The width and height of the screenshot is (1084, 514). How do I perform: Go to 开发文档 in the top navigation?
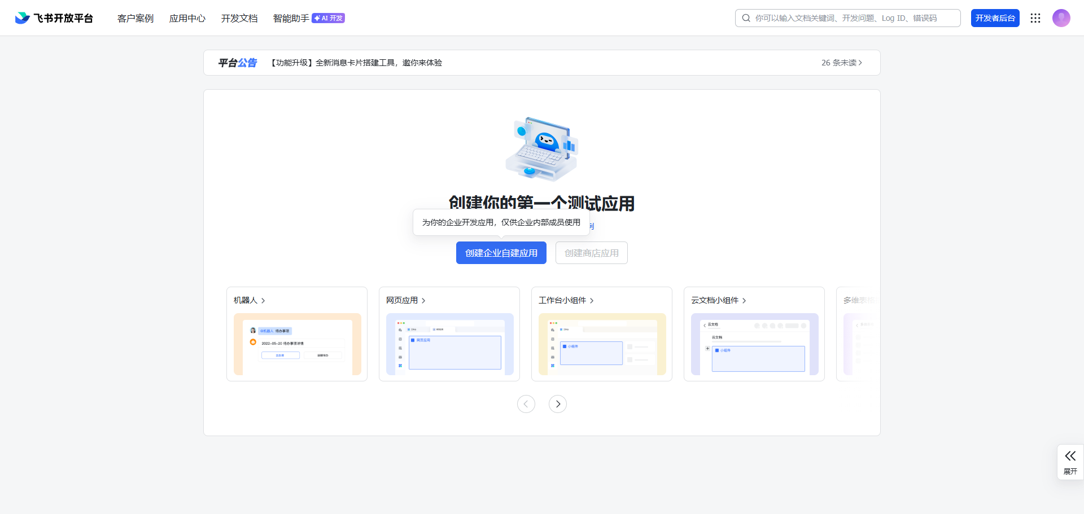point(239,18)
